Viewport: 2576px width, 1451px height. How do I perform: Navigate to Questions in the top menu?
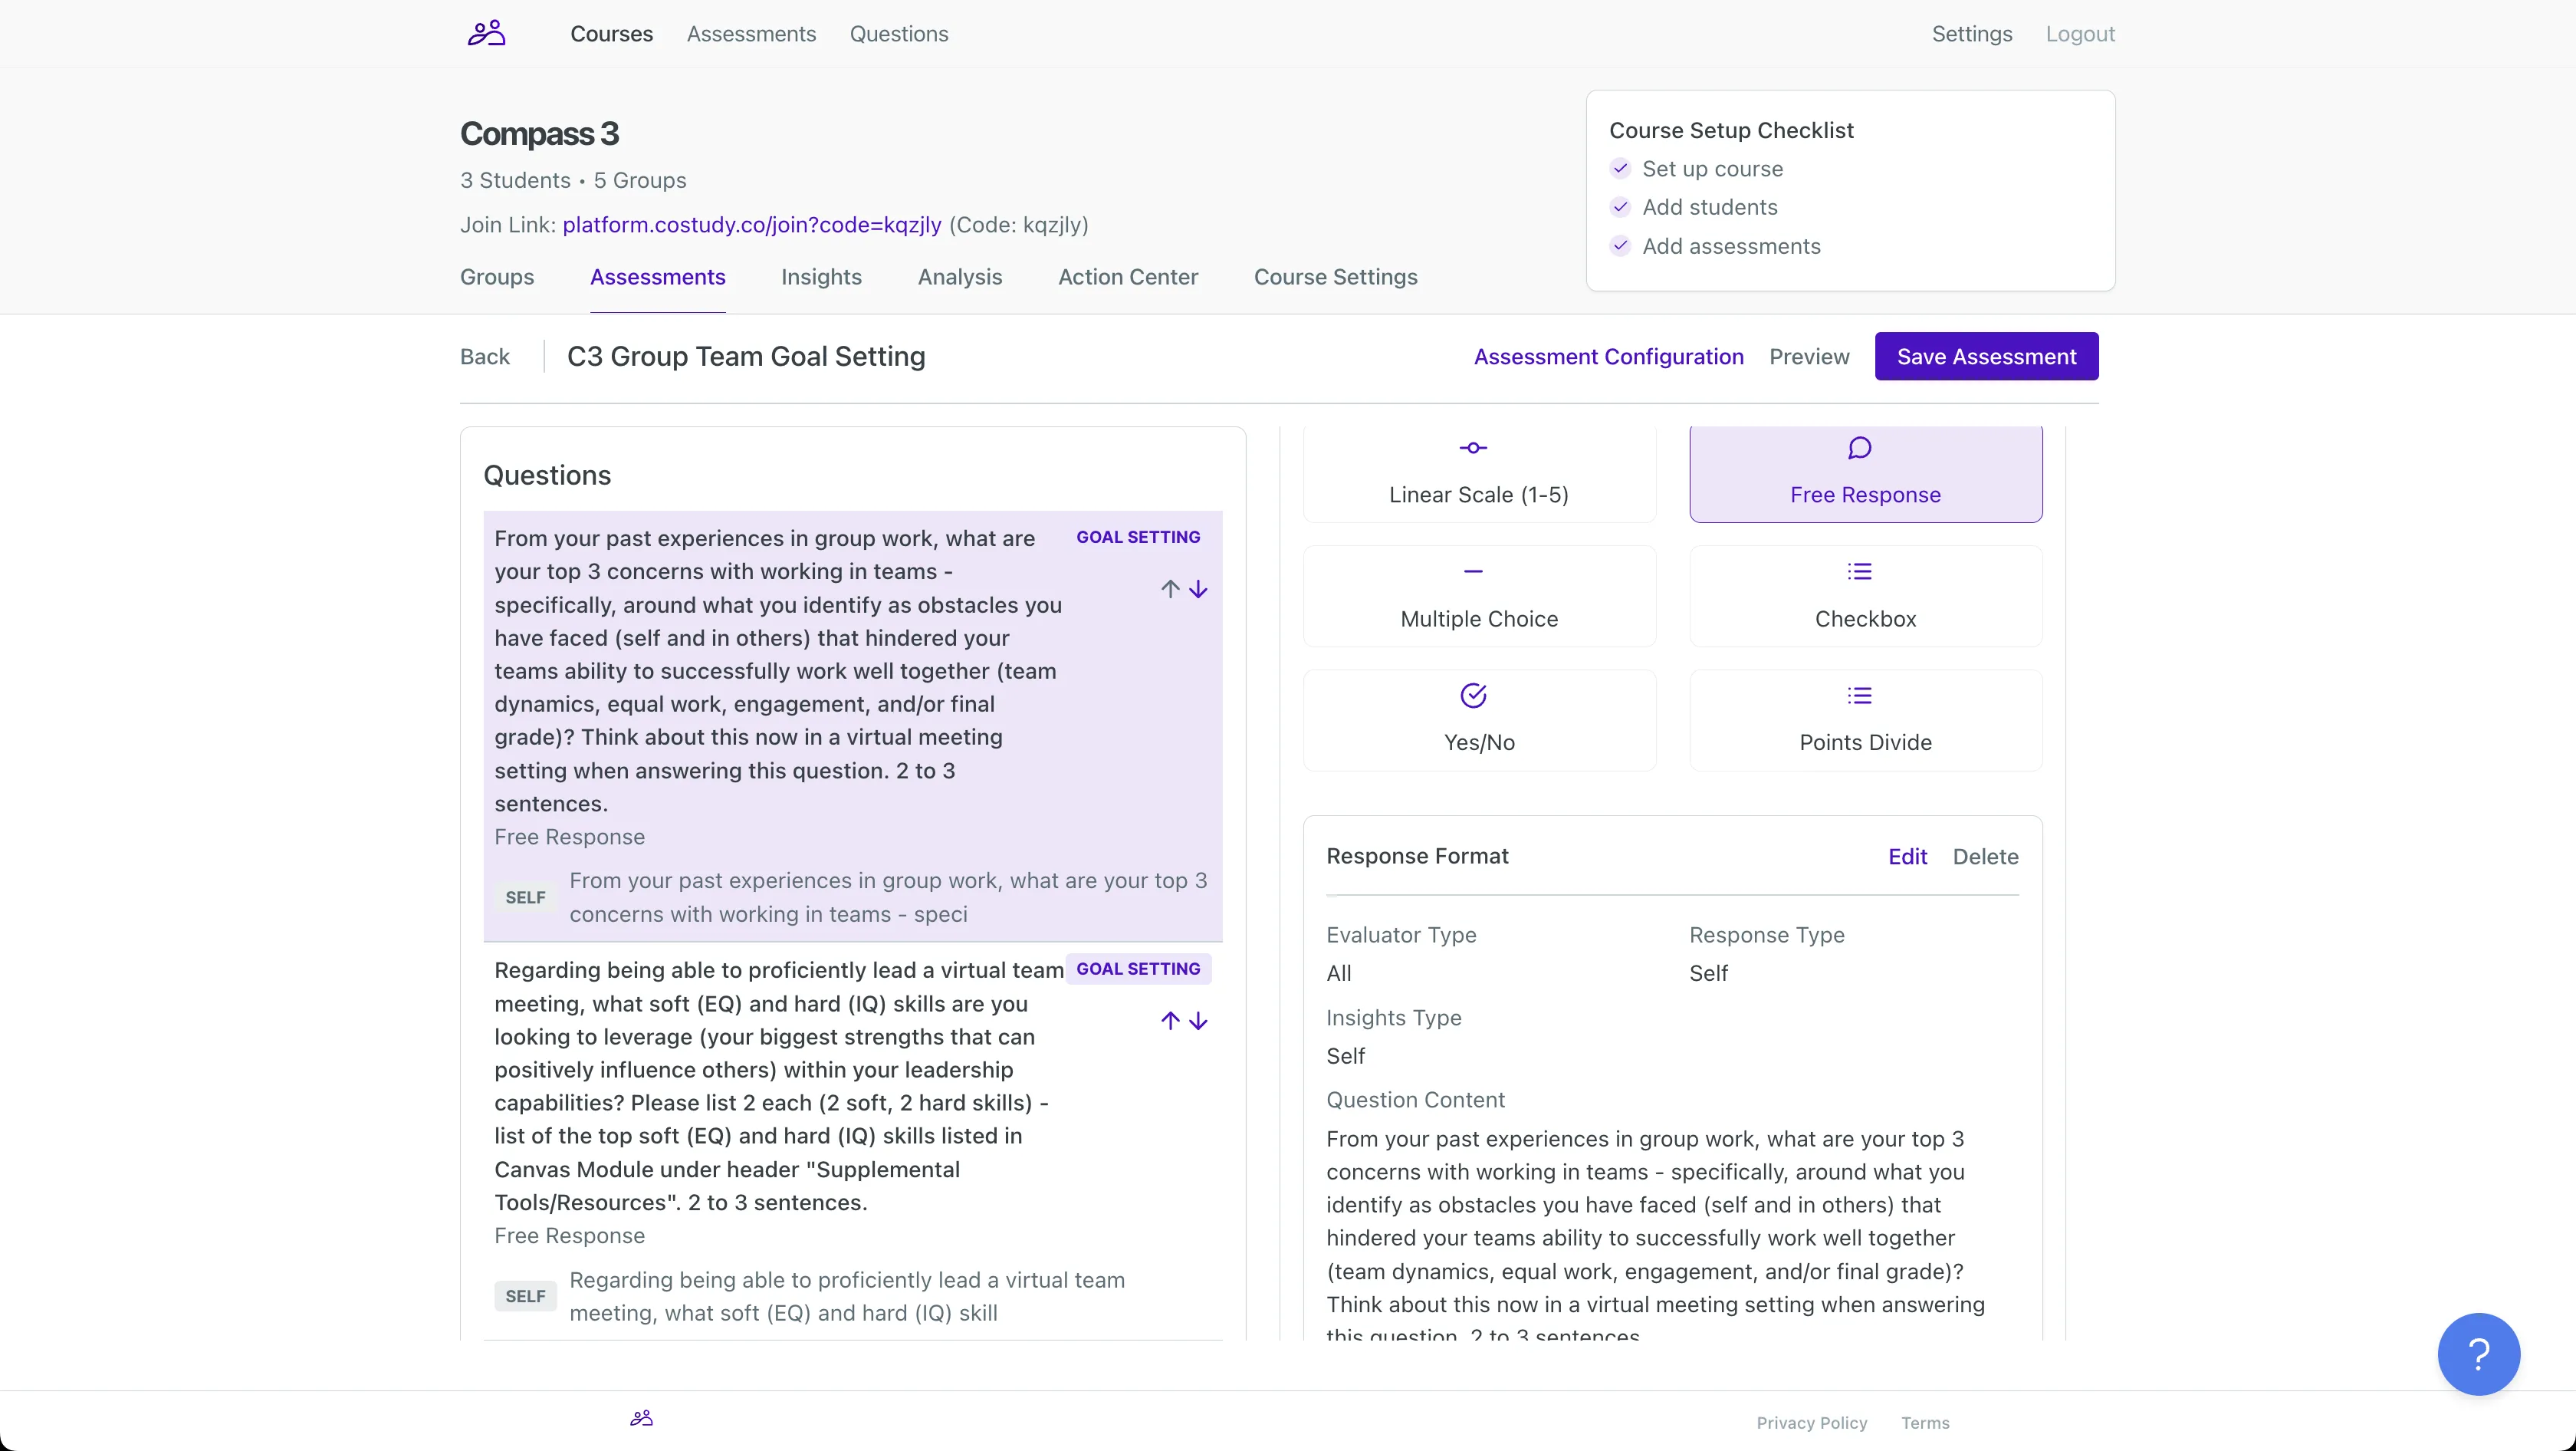pyautogui.click(x=898, y=33)
